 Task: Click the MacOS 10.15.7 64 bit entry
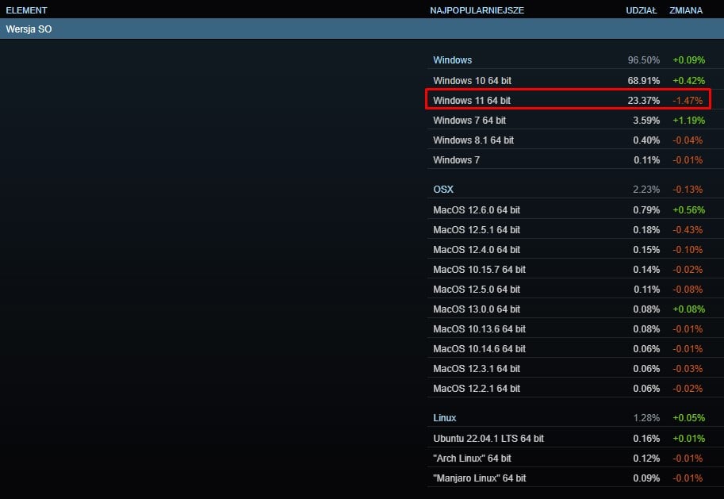pos(479,270)
